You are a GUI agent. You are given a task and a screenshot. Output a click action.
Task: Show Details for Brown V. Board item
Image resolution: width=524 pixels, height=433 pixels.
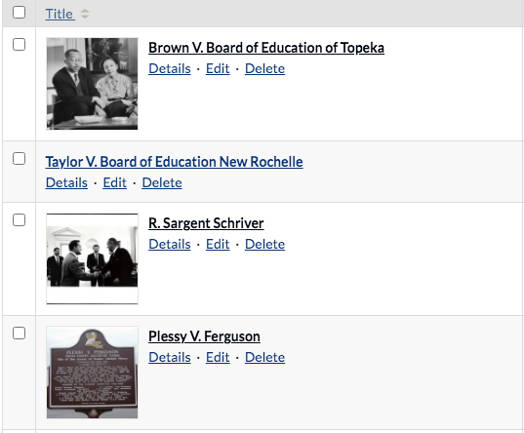(x=170, y=69)
